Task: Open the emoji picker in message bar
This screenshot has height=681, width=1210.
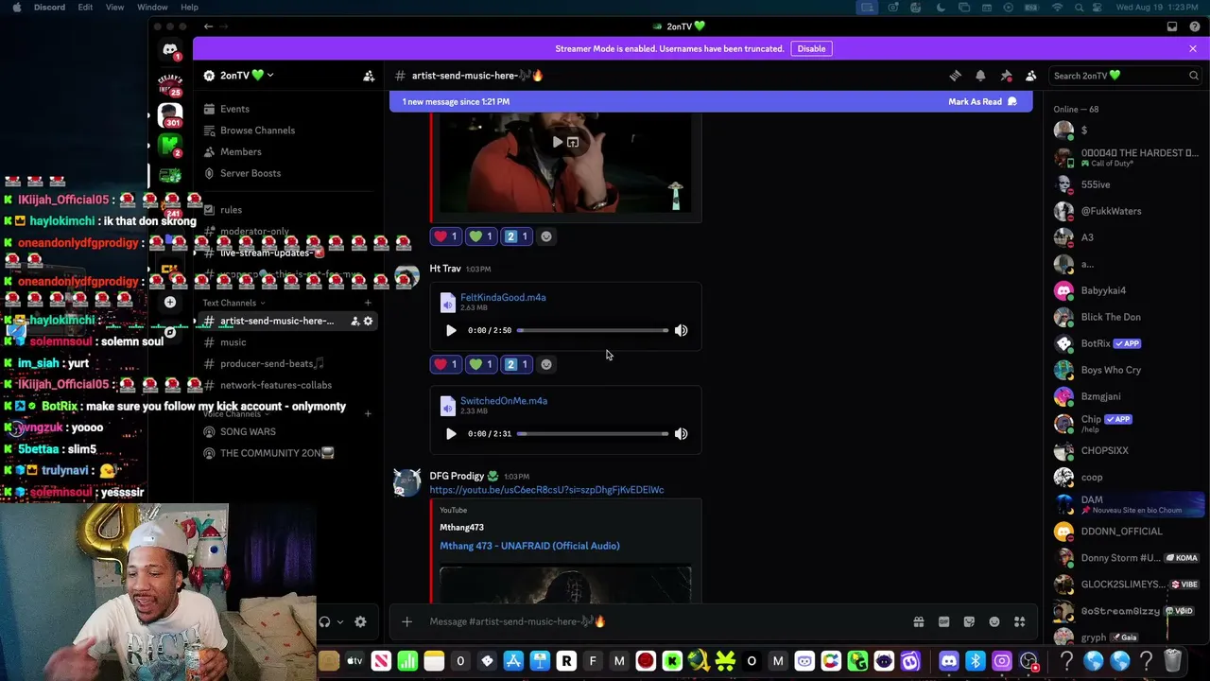Action: tap(994, 621)
